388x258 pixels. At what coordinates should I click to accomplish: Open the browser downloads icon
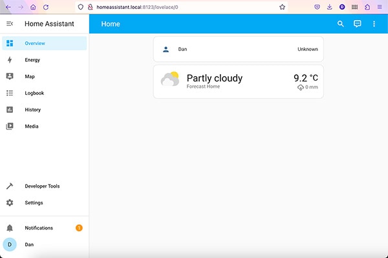[330, 7]
